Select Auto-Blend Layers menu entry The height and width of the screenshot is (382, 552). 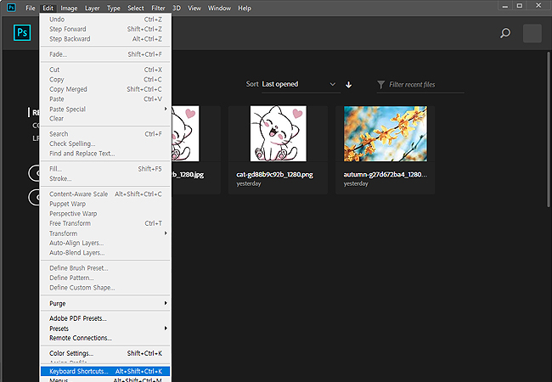pyautogui.click(x=105, y=253)
